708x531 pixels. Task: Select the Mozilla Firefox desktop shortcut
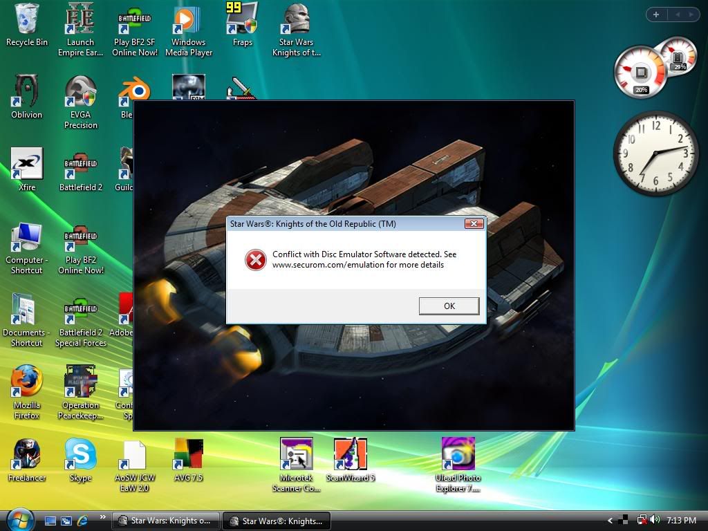click(x=27, y=393)
